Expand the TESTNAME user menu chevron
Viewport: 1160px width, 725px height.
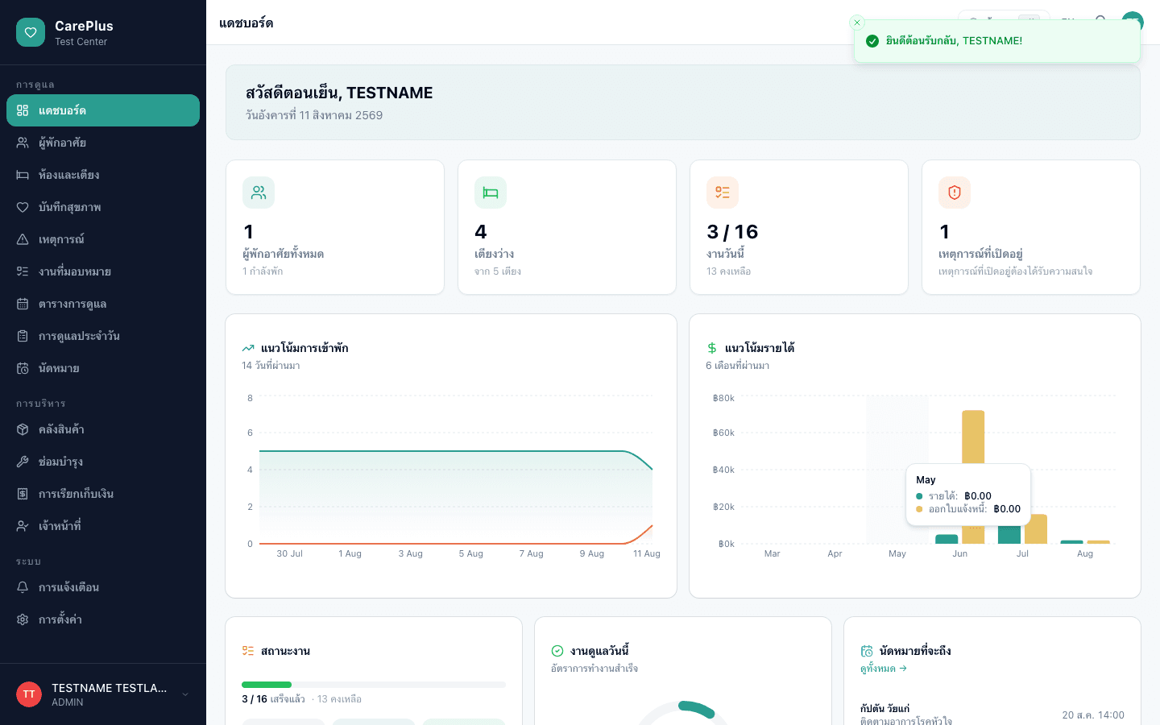point(185,694)
